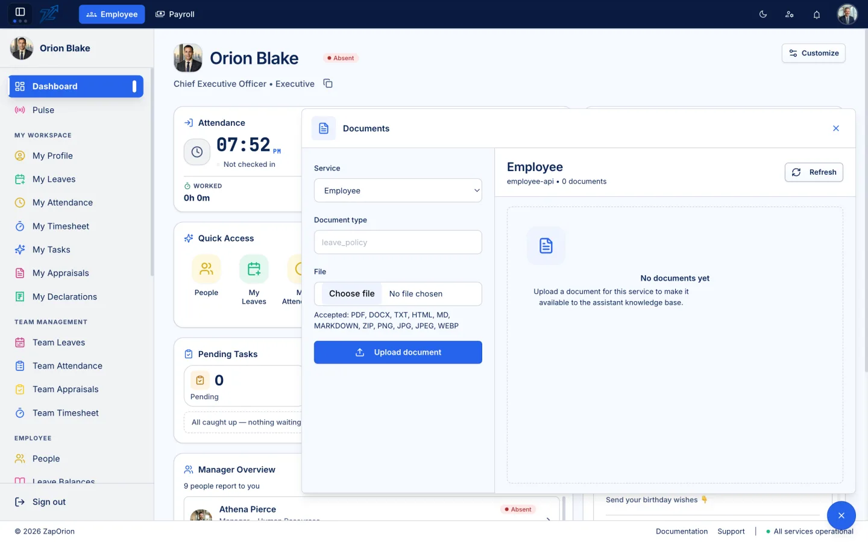Click the empty-state document icon
Screen dimensions: 868x542
546,246
